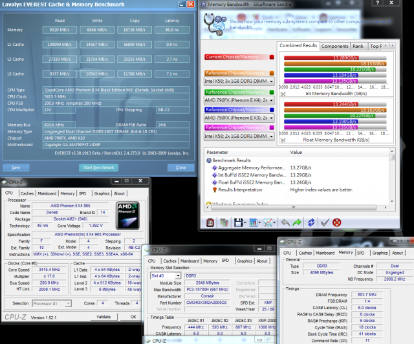Viewport: 414px width, 344px height.
Task: Click the Memory Read 9320 MB/s field
Action: [x=60, y=30]
